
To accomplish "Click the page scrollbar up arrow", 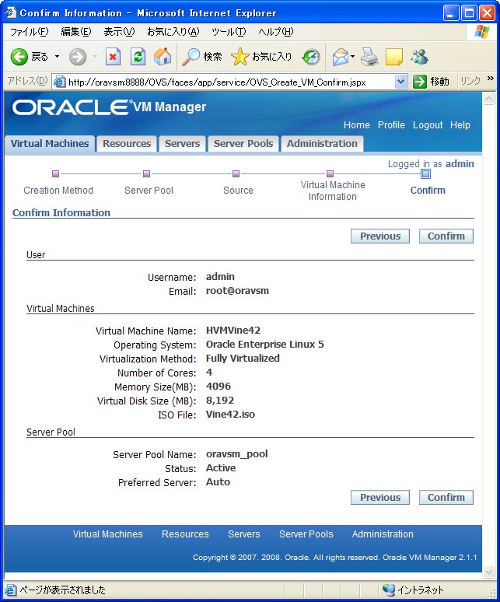I will click(x=488, y=99).
